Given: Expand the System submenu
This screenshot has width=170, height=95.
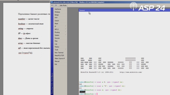Looking at the screenshot, I should [x=60, y=35].
